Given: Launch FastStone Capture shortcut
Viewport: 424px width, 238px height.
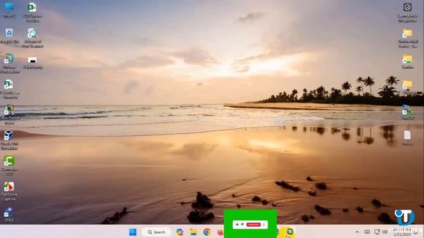Looking at the screenshot, I should pyautogui.click(x=9, y=191).
